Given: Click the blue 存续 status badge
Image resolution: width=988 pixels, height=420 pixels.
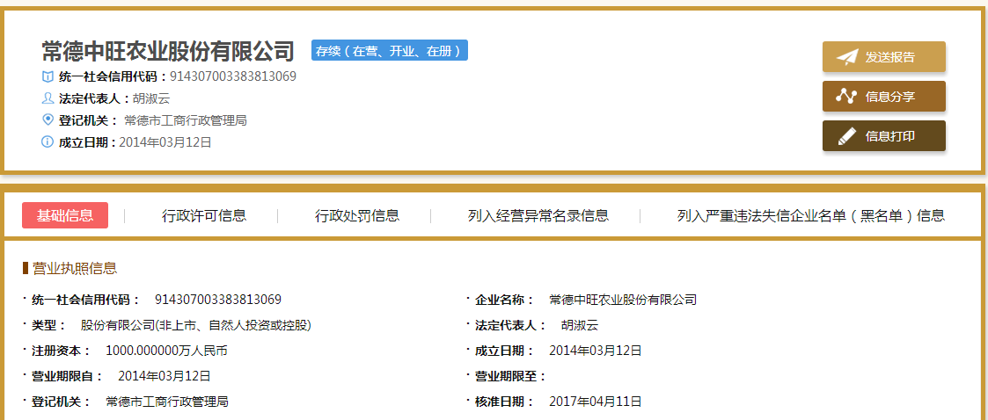Looking at the screenshot, I should point(389,51).
